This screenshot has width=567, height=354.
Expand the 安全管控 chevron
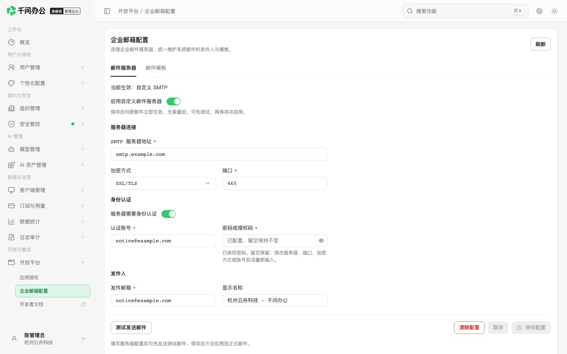coord(83,124)
